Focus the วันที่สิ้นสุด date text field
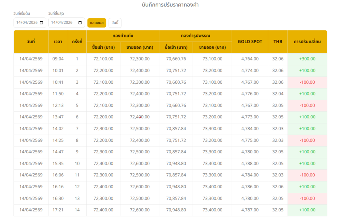 [62, 23]
